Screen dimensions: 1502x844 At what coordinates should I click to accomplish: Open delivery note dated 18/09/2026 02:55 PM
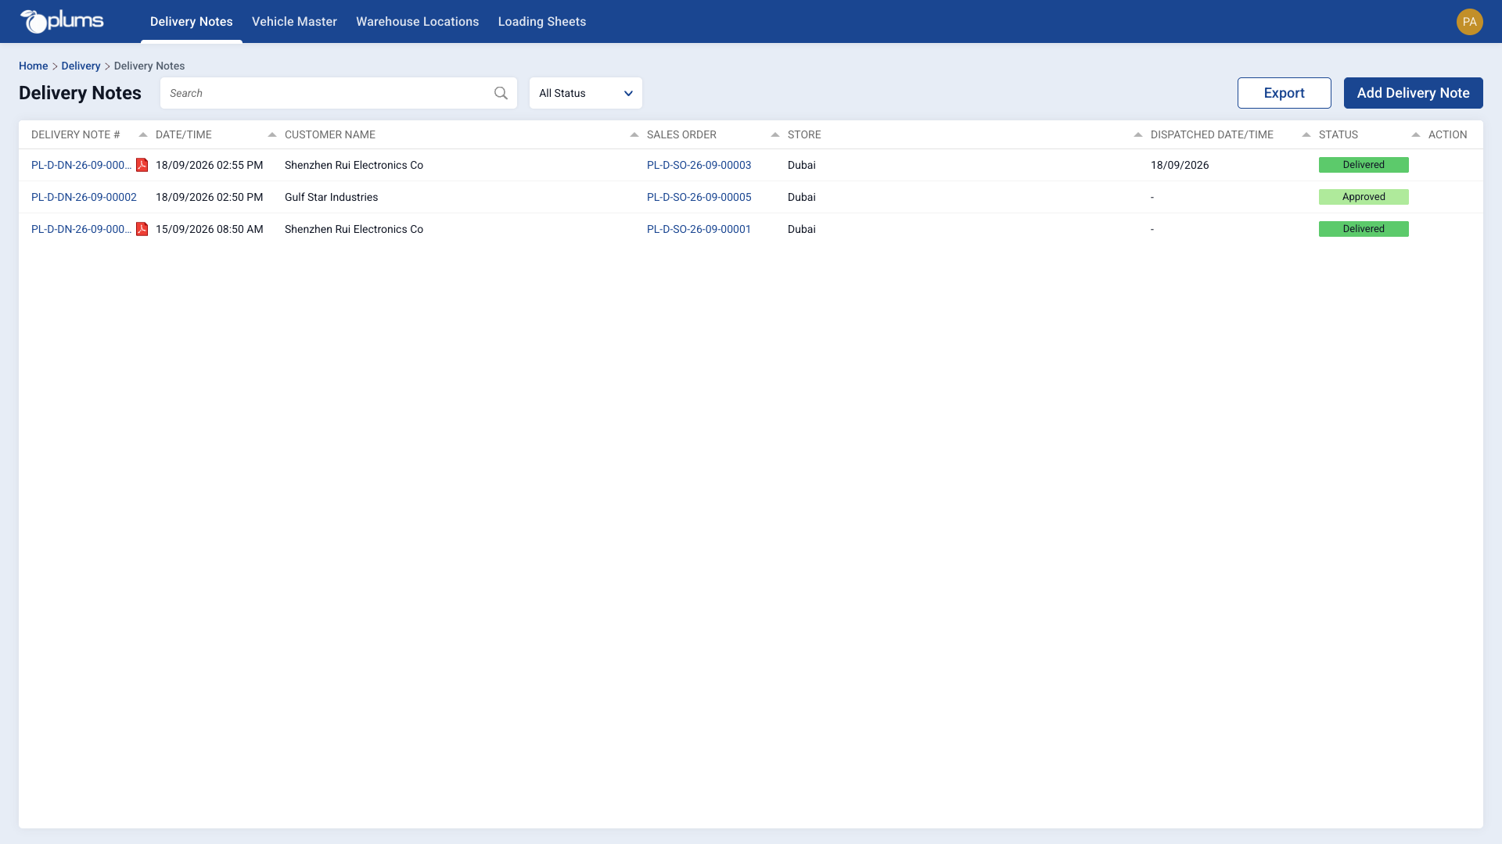point(81,165)
